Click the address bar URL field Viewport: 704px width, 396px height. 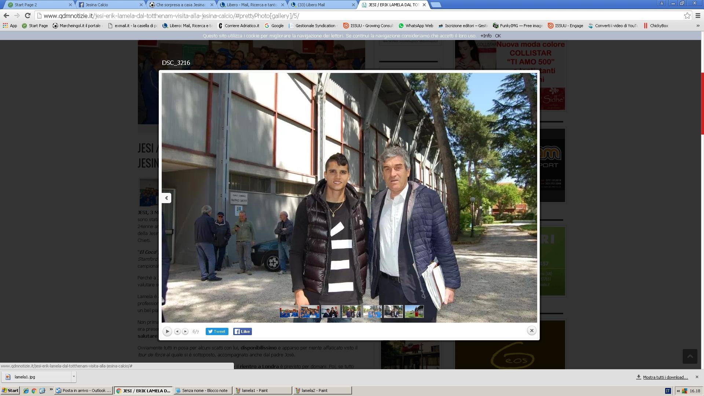click(359, 16)
